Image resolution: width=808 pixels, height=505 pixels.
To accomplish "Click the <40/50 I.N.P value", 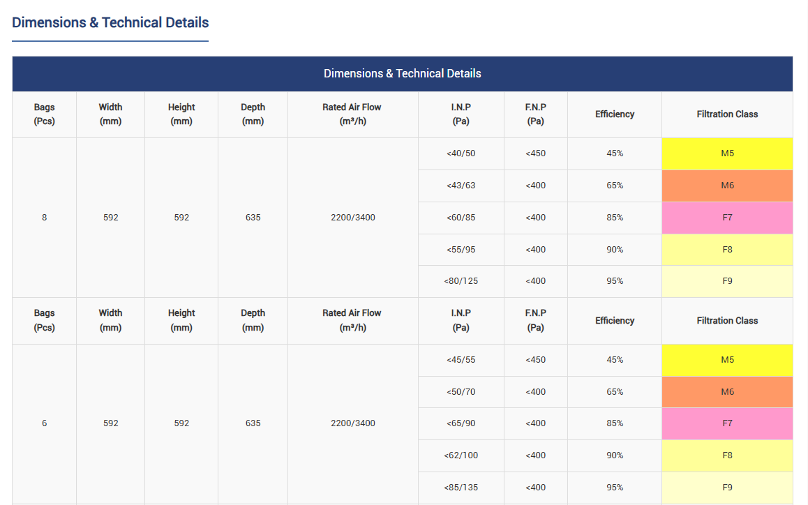I will click(x=461, y=153).
